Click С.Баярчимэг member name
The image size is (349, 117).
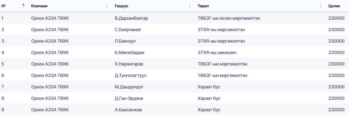click(128, 30)
